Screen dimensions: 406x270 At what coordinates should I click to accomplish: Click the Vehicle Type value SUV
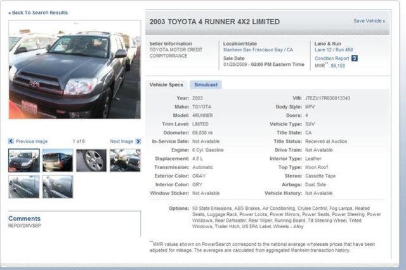[310, 124]
